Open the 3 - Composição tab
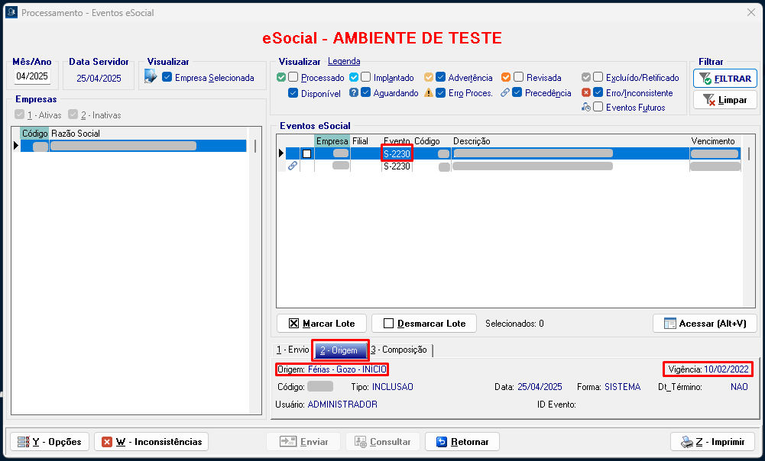 click(399, 350)
